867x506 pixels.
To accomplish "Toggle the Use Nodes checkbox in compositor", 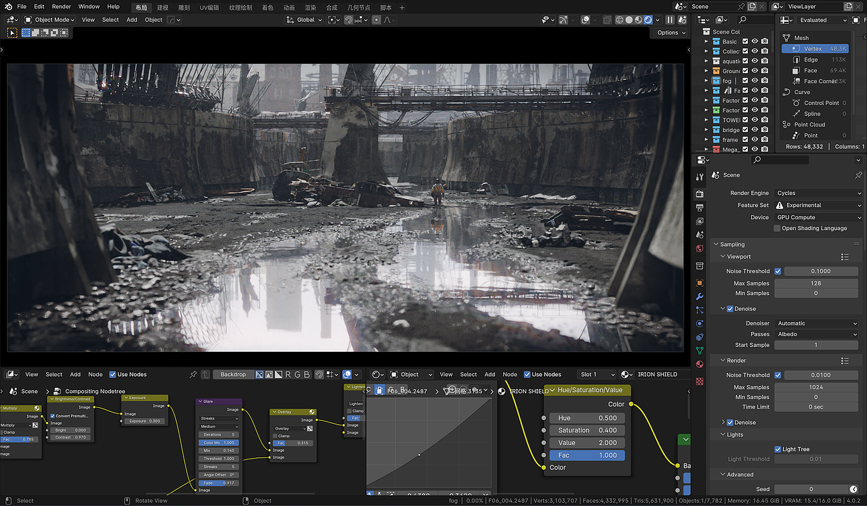I will pyautogui.click(x=112, y=374).
